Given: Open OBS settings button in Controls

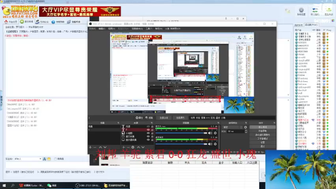Looking at the screenshot, I should coord(262,142).
